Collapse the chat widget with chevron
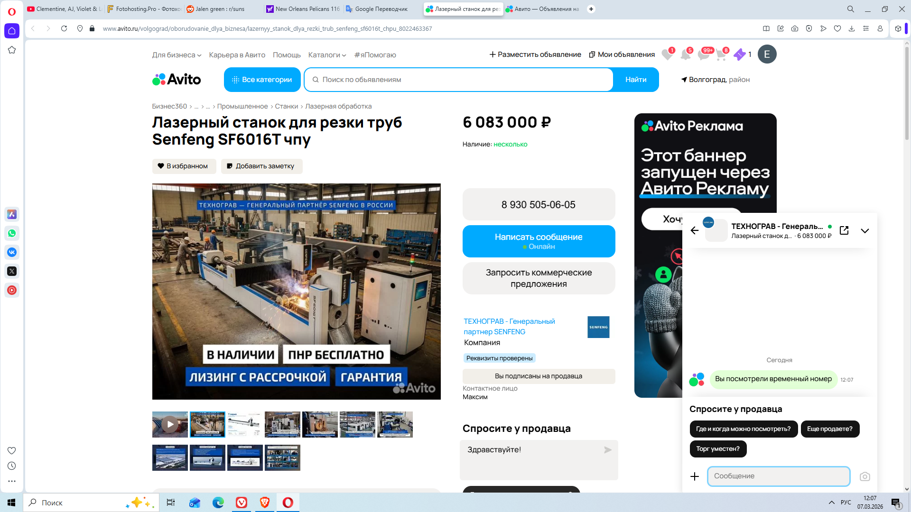The width and height of the screenshot is (911, 512). click(865, 231)
